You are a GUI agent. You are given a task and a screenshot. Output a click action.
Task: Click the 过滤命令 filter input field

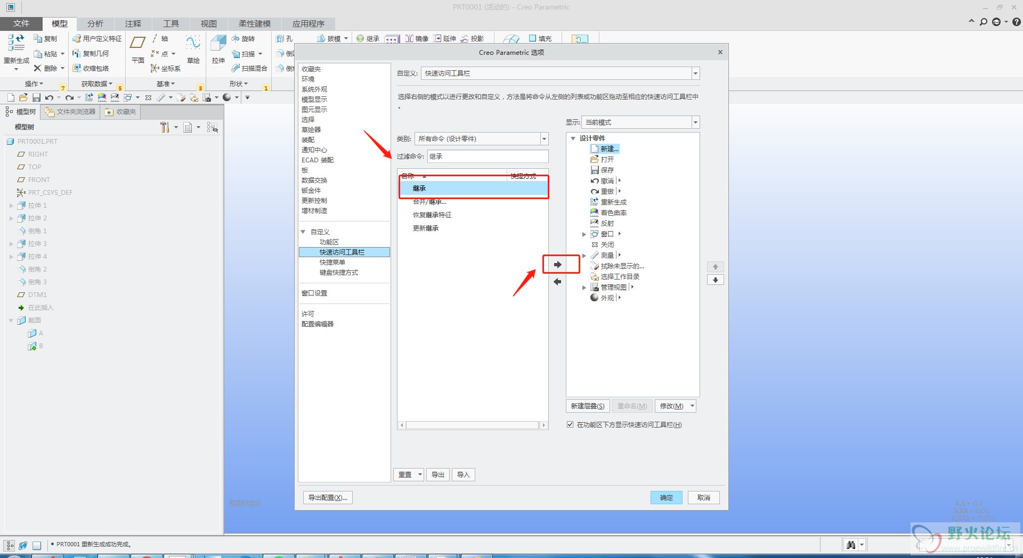(x=488, y=157)
